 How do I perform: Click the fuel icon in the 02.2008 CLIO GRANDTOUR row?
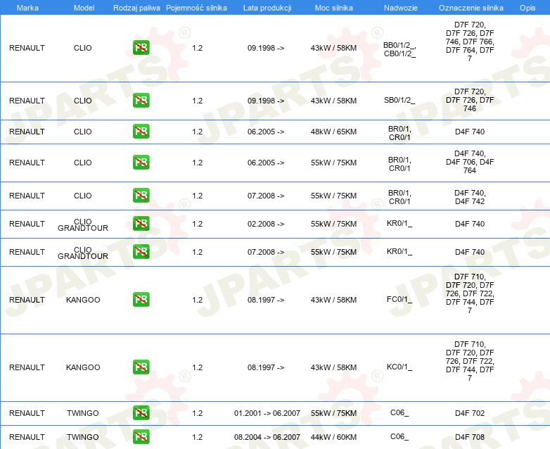141,223
